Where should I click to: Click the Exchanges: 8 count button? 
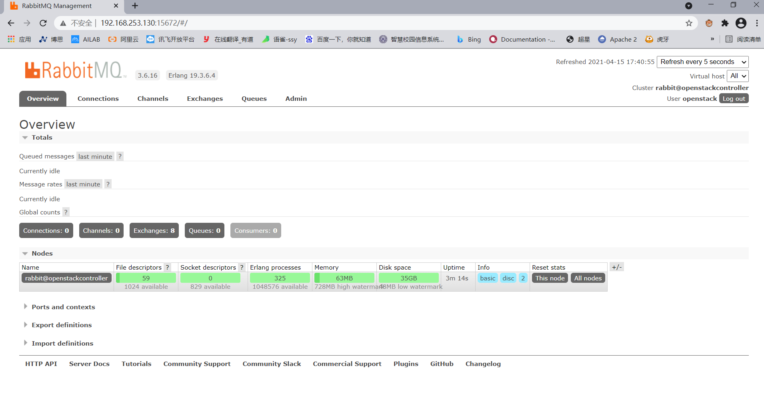click(x=154, y=230)
